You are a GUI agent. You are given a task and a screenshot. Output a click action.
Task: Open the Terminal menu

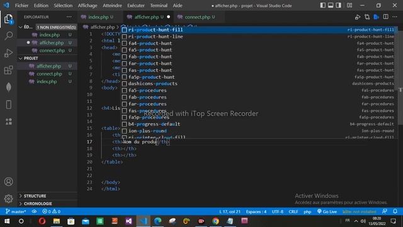click(x=159, y=6)
